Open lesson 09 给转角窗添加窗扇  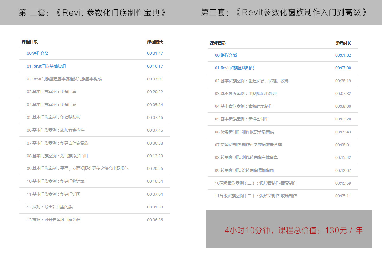(x=244, y=170)
